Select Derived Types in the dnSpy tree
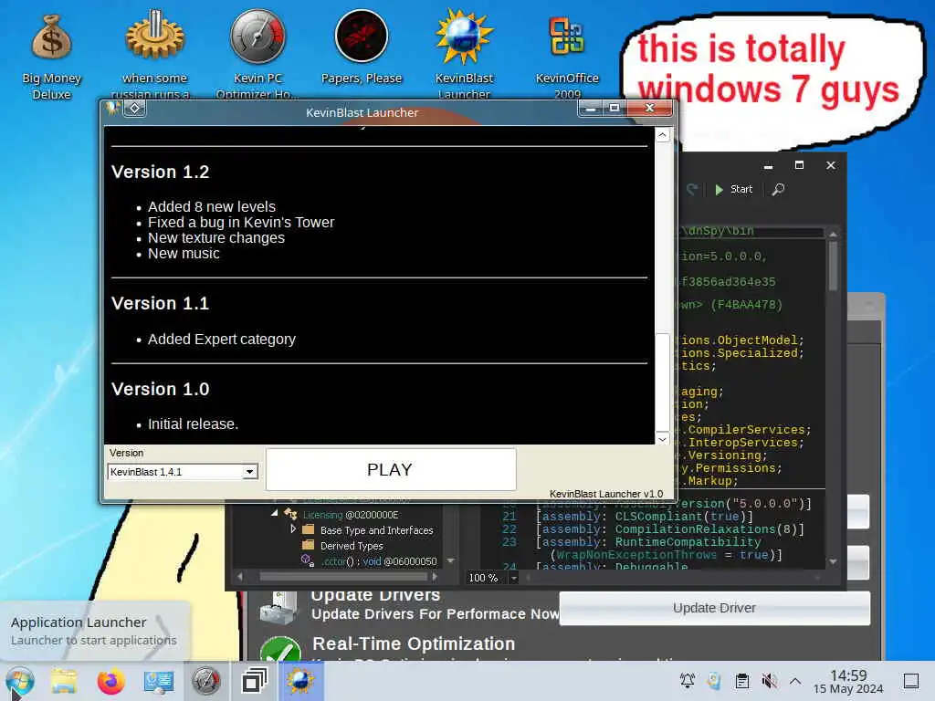935x701 pixels. (352, 546)
